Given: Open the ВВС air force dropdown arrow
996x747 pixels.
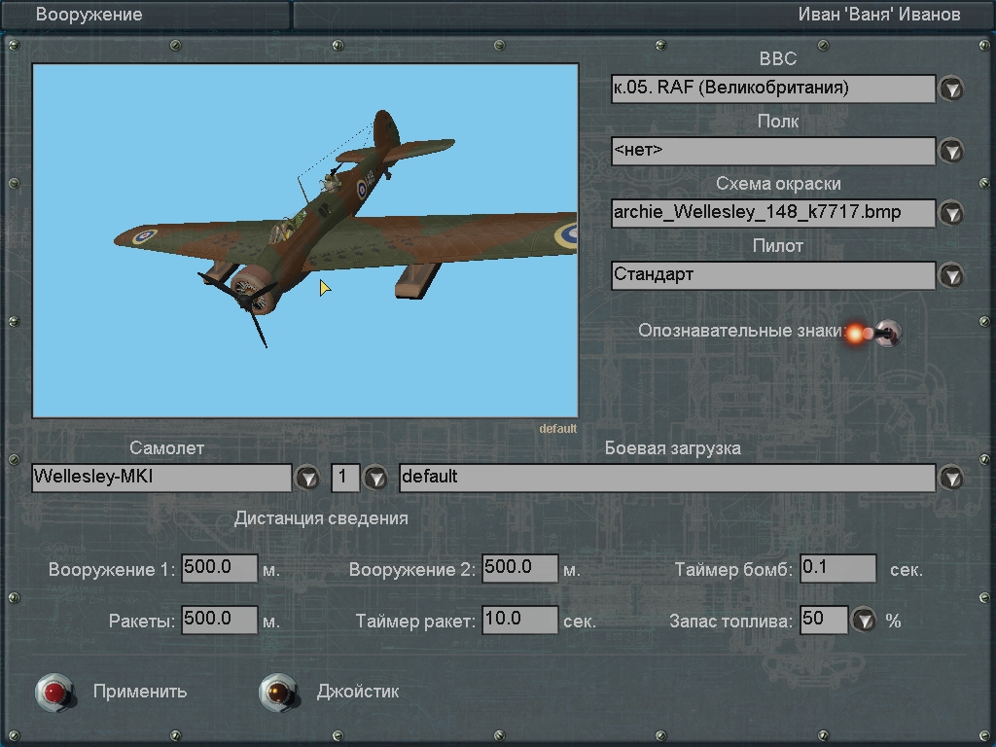Looking at the screenshot, I should 950,89.
